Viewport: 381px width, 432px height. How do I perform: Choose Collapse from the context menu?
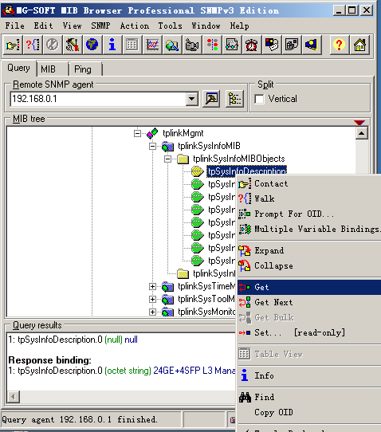[309, 266]
